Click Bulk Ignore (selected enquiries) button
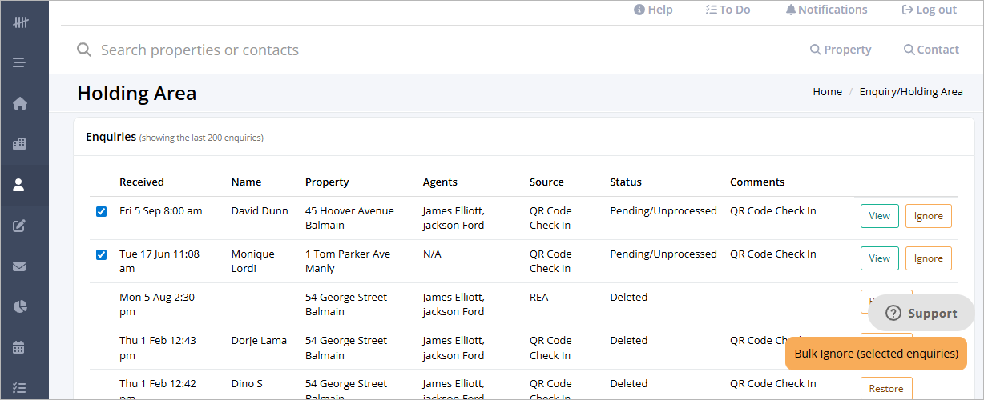This screenshot has height=400, width=984. click(x=877, y=354)
